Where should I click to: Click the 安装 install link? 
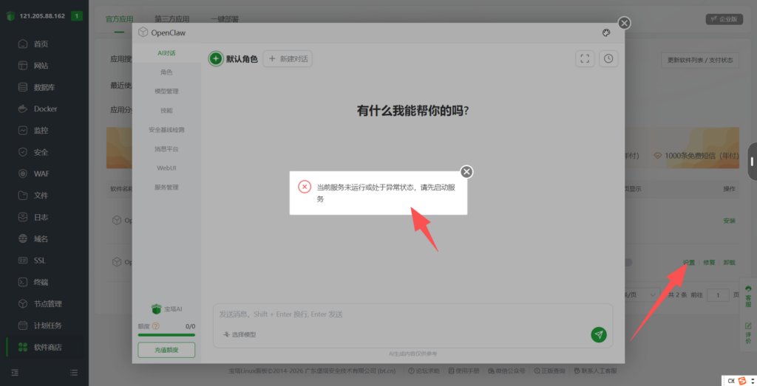[x=729, y=221]
